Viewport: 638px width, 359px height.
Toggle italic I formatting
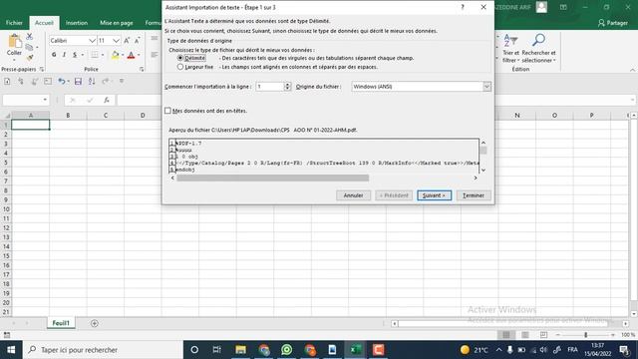64,55
